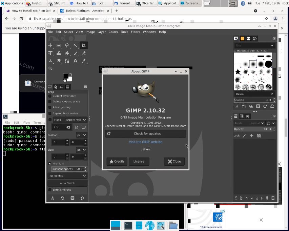Select the Fuzzy Select wand tool
Viewport: 289px width, 231px height.
pos(75,45)
